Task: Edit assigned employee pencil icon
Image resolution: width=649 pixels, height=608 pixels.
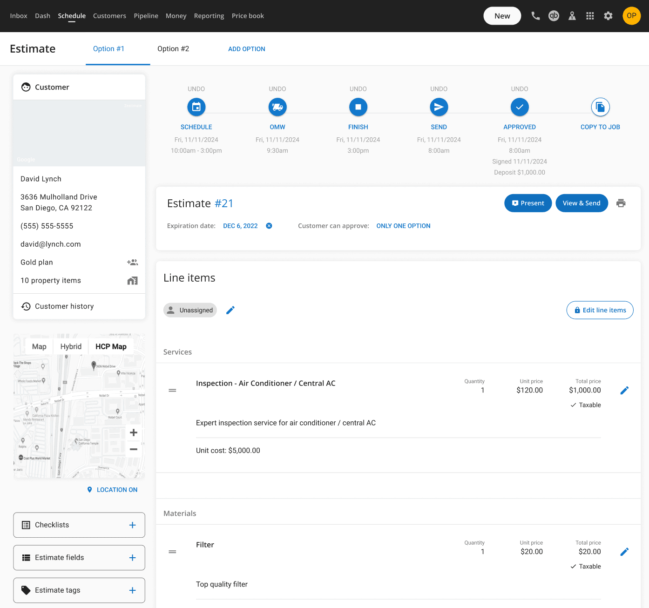Action: point(230,310)
